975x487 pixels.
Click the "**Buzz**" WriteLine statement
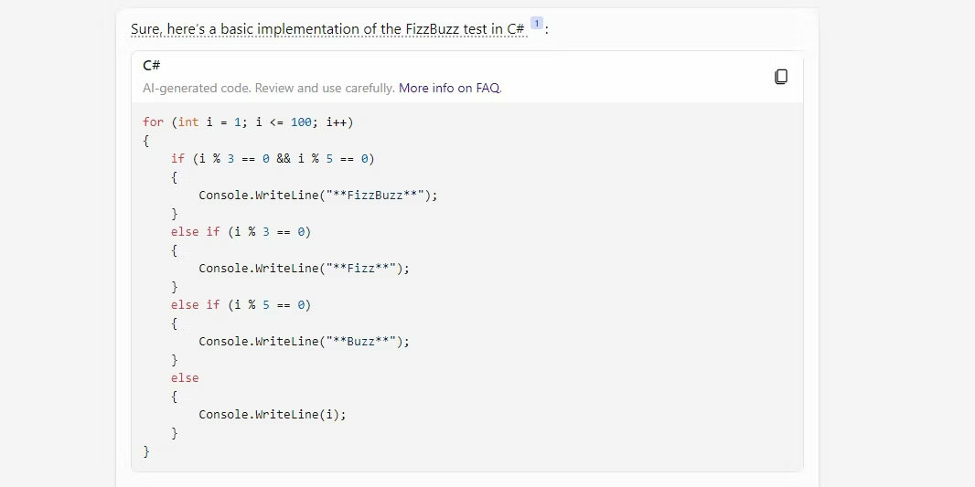[x=304, y=342]
